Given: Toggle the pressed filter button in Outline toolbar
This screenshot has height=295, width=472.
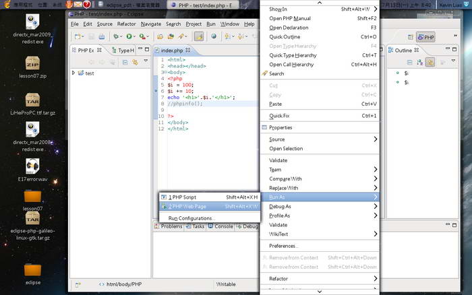Looking at the screenshot, I should (x=430, y=62).
